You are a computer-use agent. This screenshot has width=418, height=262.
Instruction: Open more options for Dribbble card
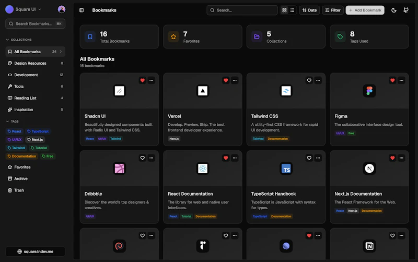click(151, 158)
